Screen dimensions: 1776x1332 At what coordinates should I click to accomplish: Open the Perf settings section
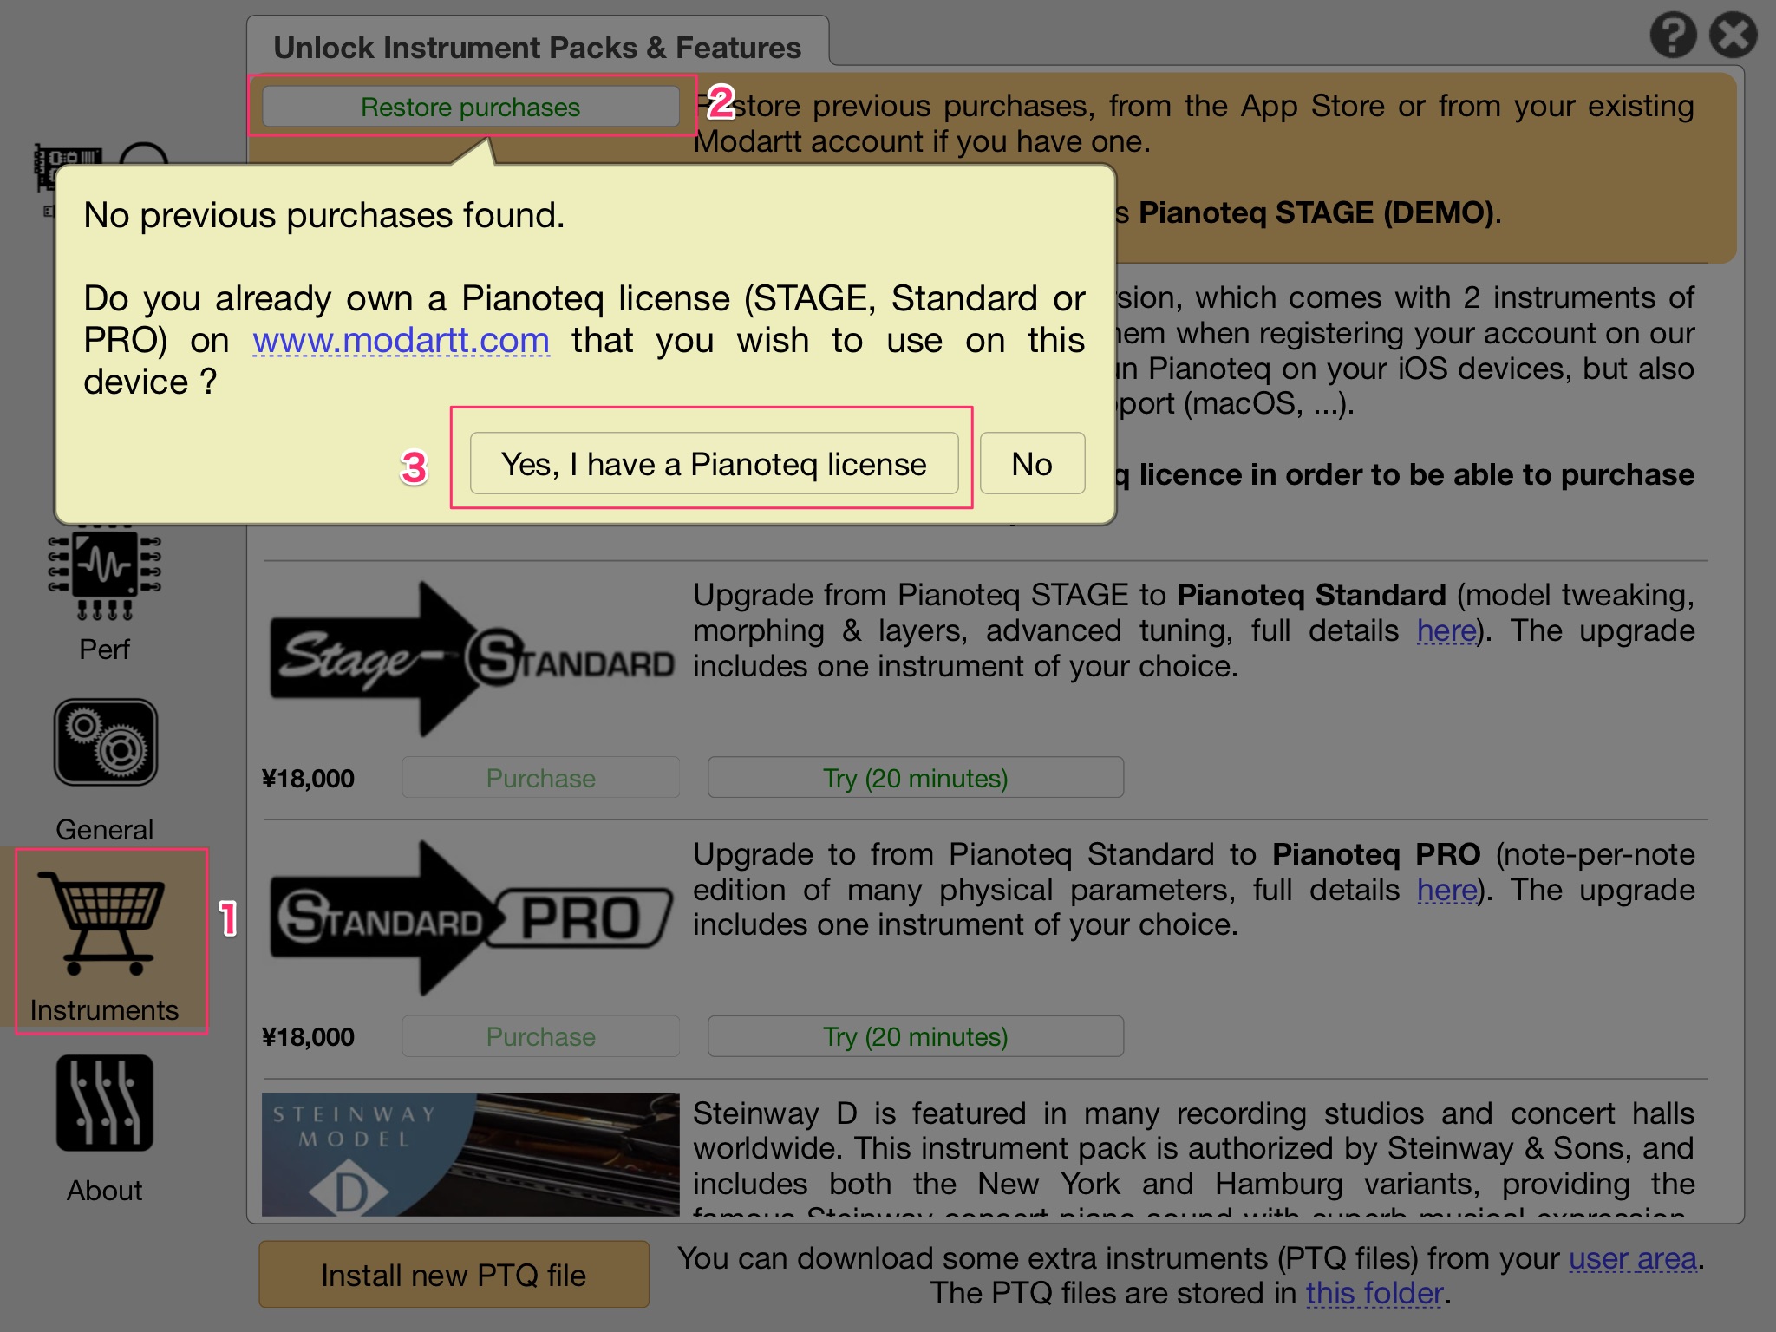click(104, 594)
